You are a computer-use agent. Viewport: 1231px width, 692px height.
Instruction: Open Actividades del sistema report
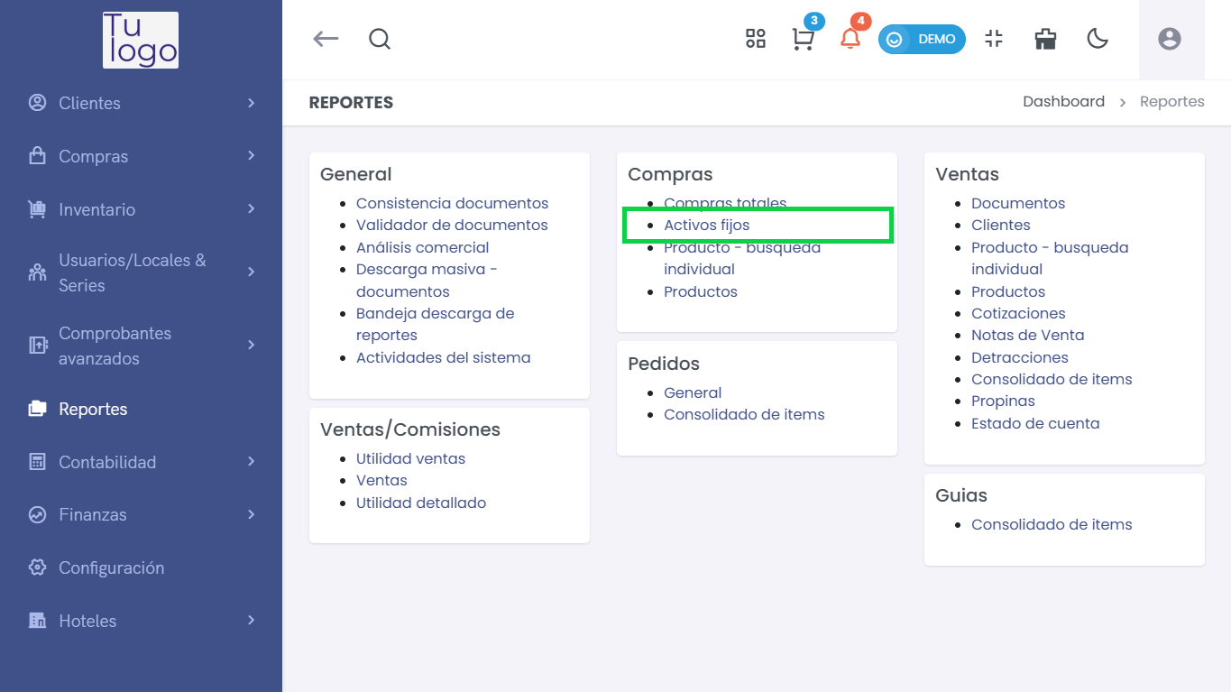click(443, 357)
